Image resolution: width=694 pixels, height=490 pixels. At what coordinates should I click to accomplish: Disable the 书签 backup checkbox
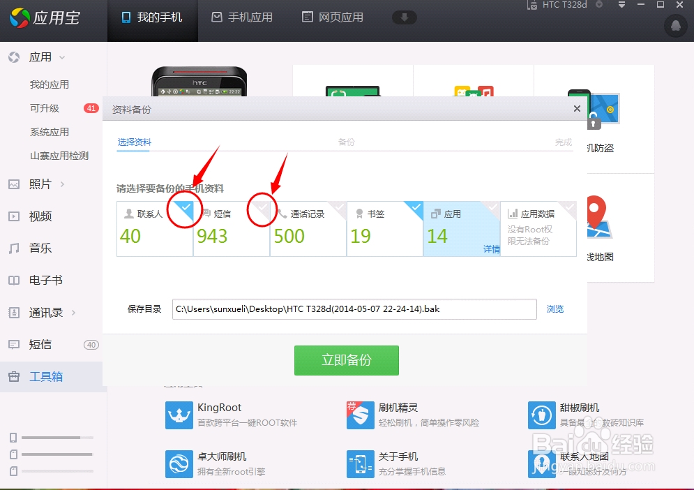[415, 207]
